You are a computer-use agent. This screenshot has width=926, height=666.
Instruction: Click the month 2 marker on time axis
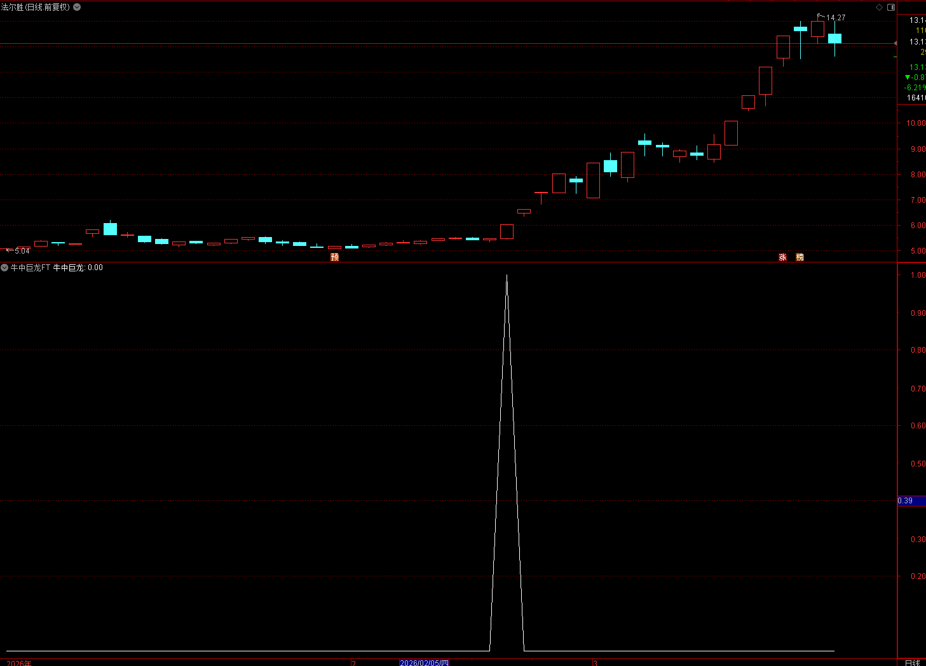coord(354,663)
